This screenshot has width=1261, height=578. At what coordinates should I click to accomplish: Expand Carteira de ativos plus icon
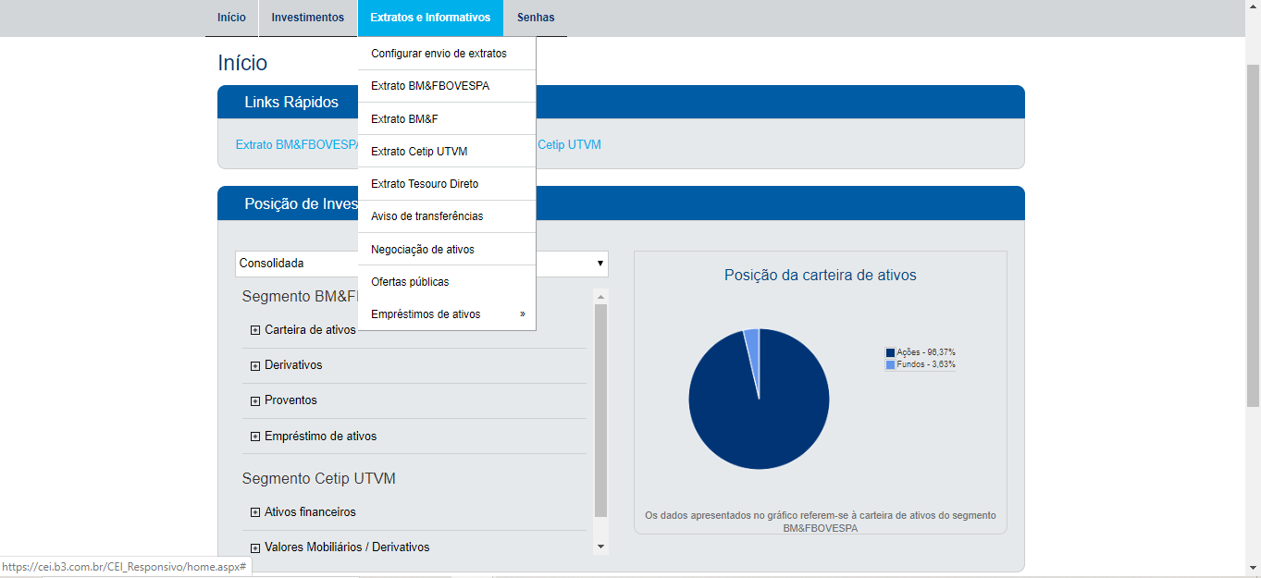click(x=255, y=330)
